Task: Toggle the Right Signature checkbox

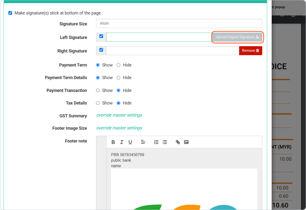Action: [101, 50]
